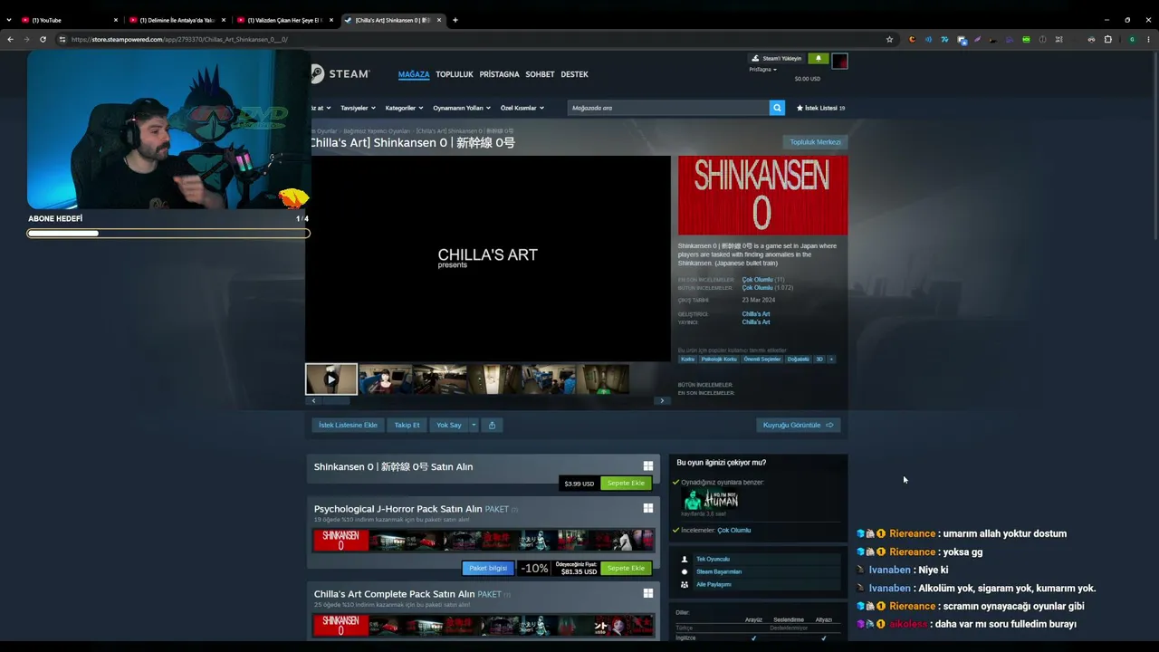
Task: Expand more tags with the plus button
Action: tap(831, 359)
